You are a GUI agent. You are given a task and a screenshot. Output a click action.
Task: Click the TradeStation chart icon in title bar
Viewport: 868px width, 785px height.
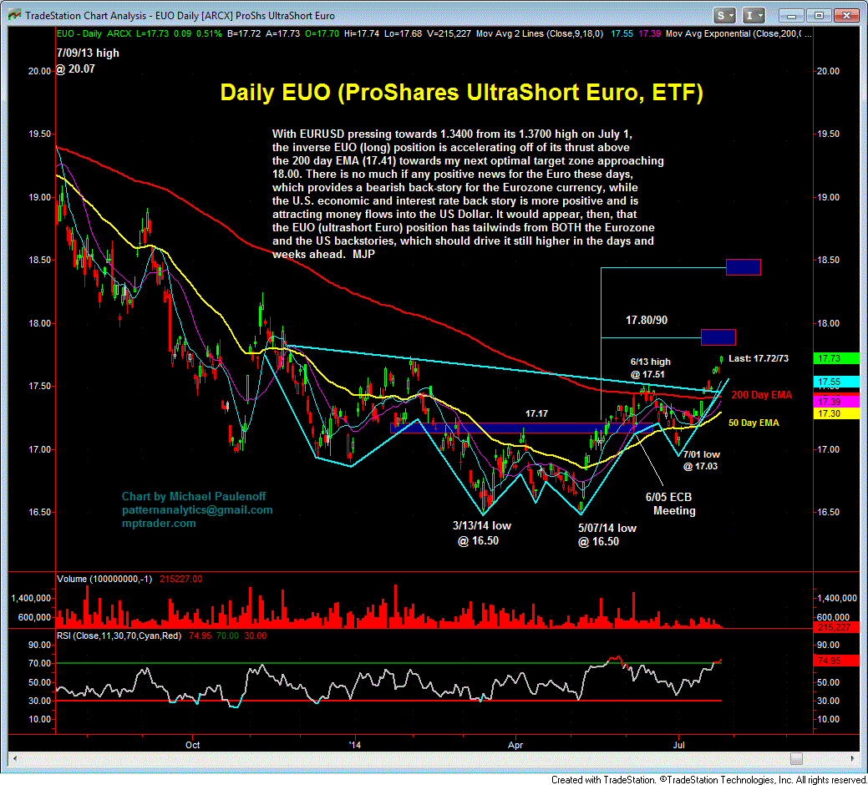[x=14, y=15]
